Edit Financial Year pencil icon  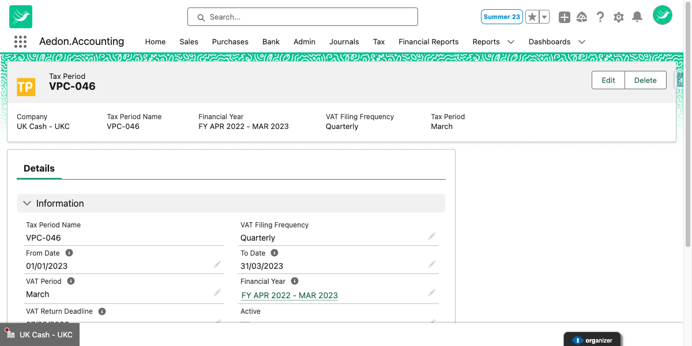tap(432, 292)
